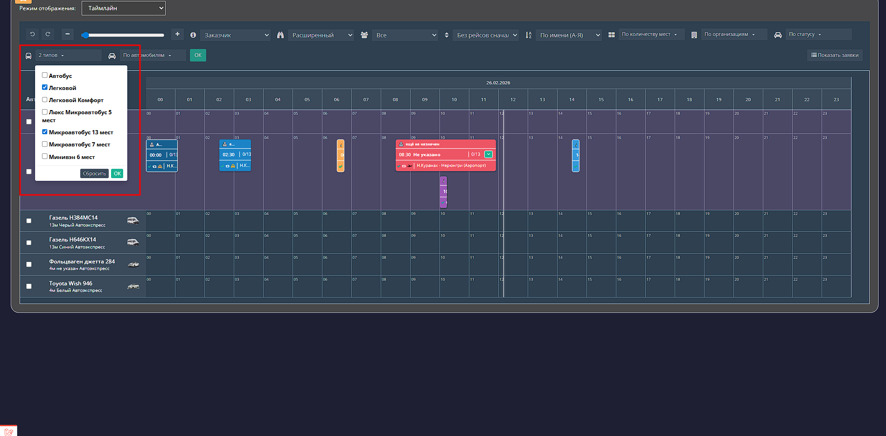Click the redo arrow icon in toolbar
The image size is (886, 436).
[48, 35]
